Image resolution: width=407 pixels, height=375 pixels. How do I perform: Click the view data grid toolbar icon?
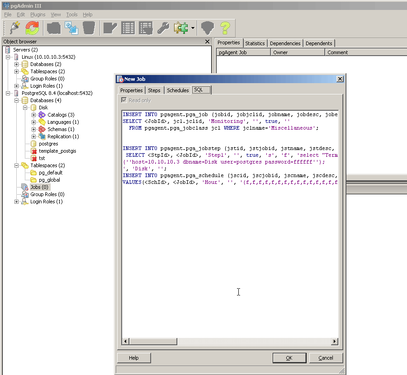tap(128, 28)
